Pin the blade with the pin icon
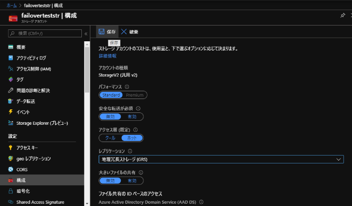The height and width of the screenshot is (206, 352). (x=343, y=15)
